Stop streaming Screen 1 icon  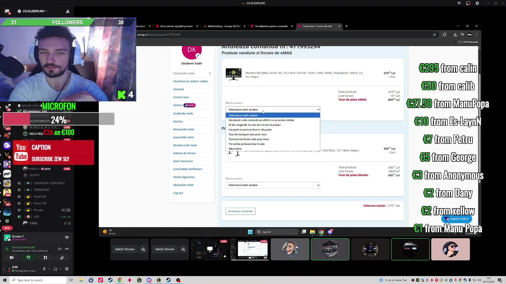66,237
